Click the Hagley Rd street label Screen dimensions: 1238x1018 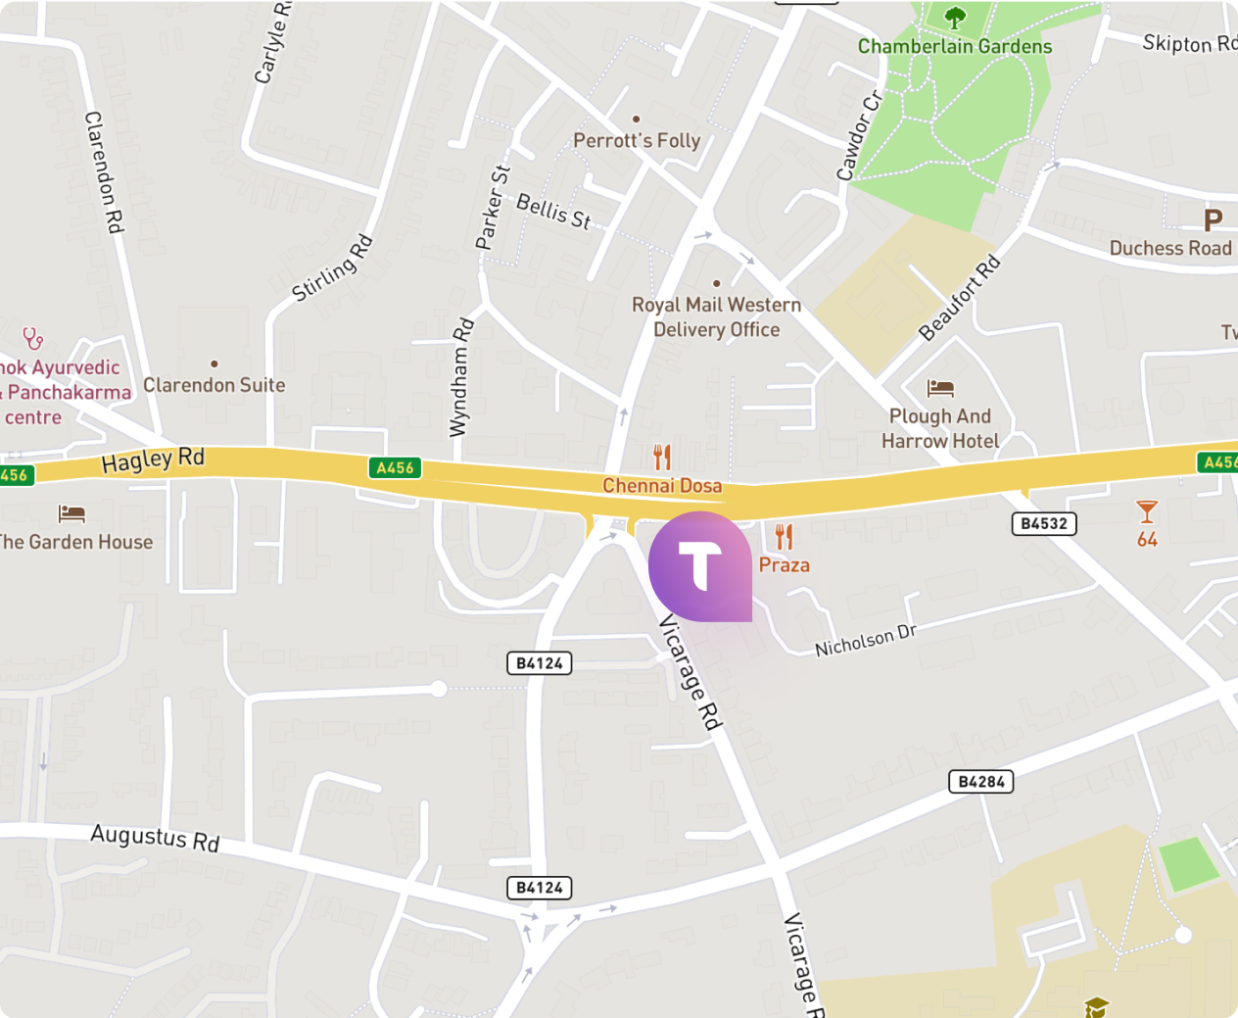pyautogui.click(x=153, y=460)
